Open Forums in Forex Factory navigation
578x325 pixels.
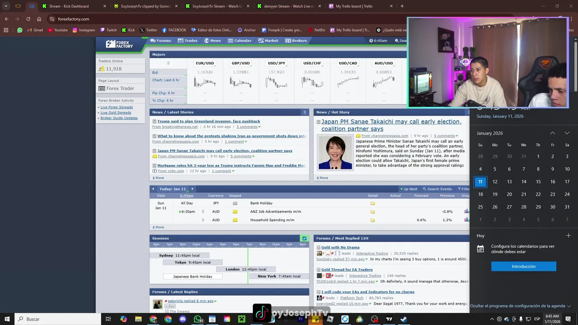point(160,41)
